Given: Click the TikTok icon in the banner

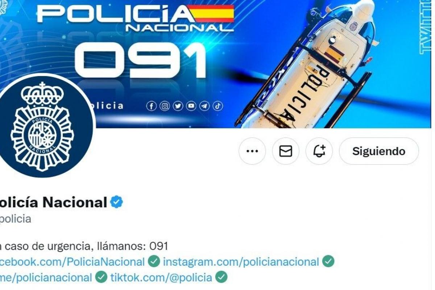Looking at the screenshot, I should (x=218, y=106).
